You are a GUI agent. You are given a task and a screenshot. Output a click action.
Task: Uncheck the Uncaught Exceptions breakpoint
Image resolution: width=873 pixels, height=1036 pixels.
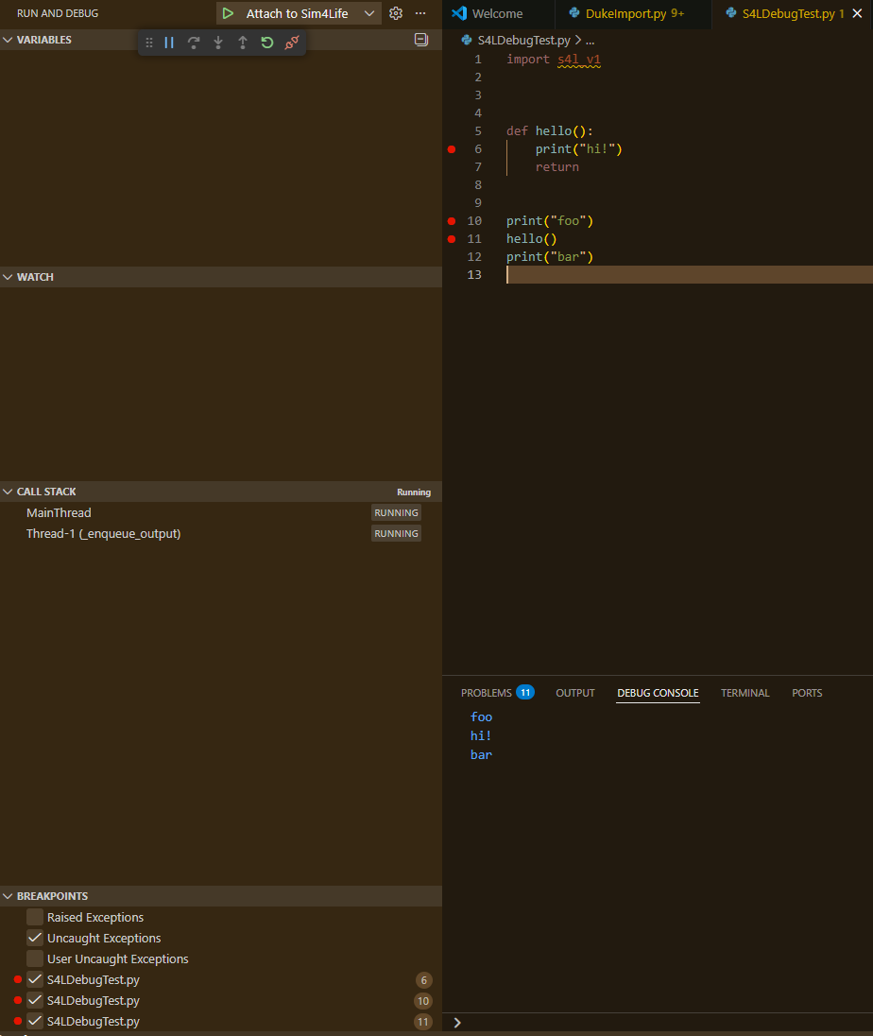point(35,938)
